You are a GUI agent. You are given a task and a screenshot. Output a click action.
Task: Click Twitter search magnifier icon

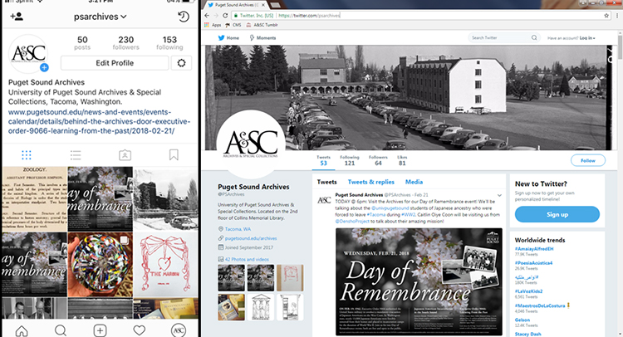(534, 37)
